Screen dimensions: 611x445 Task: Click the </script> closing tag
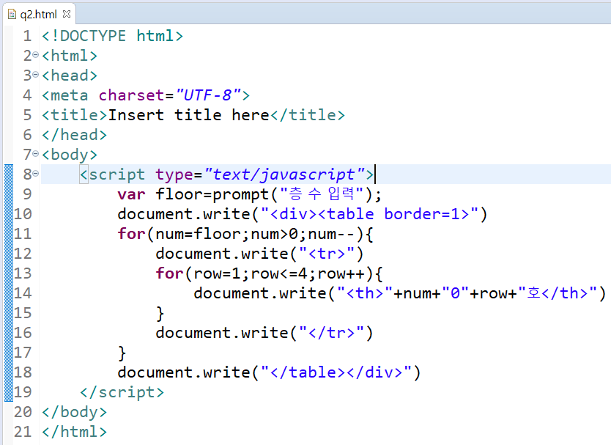point(122,392)
